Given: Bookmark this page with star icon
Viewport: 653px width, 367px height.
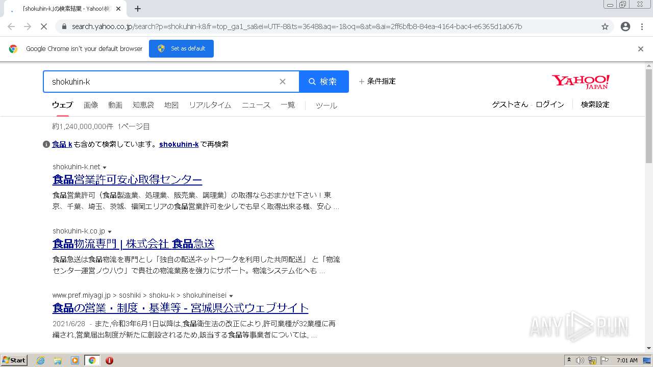Looking at the screenshot, I should pyautogui.click(x=605, y=27).
